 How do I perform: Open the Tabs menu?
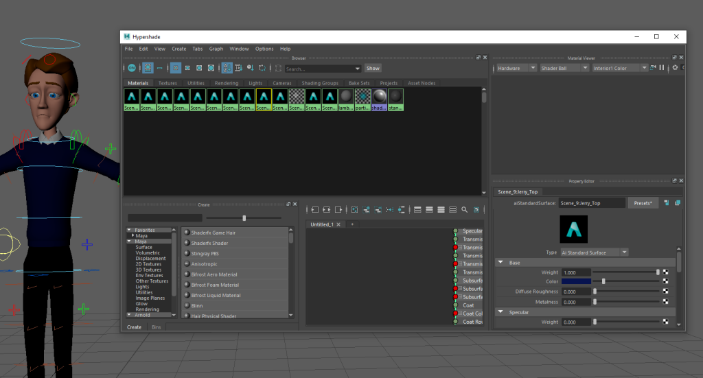198,49
